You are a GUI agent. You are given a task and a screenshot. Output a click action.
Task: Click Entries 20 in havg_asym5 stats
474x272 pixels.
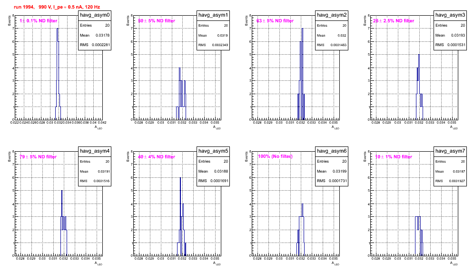click(x=213, y=161)
